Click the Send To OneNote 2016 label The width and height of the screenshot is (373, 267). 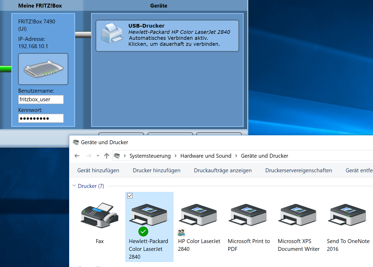[x=348, y=245]
